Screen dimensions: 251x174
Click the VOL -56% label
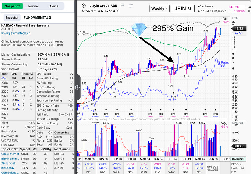click(225, 125)
